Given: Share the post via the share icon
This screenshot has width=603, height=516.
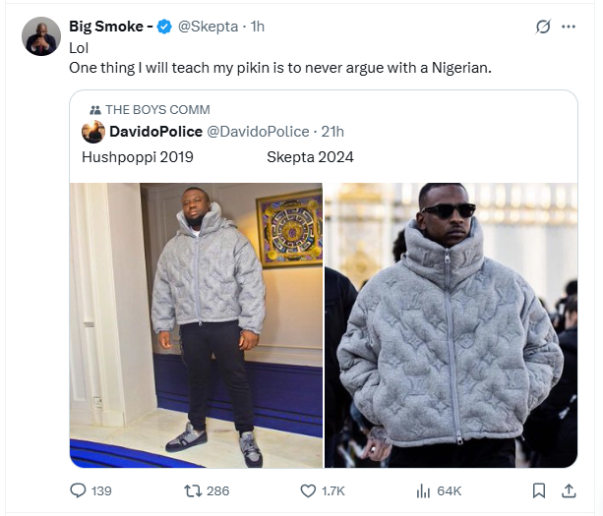Looking at the screenshot, I should 568,489.
